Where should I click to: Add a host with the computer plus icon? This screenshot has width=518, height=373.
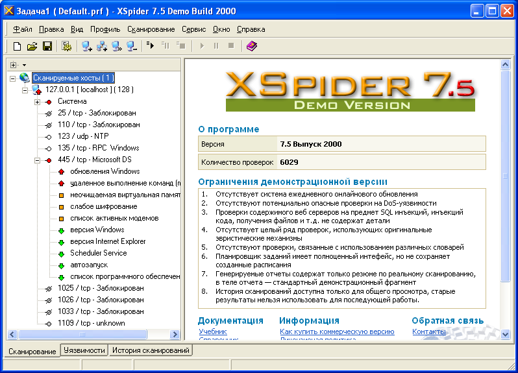point(87,46)
